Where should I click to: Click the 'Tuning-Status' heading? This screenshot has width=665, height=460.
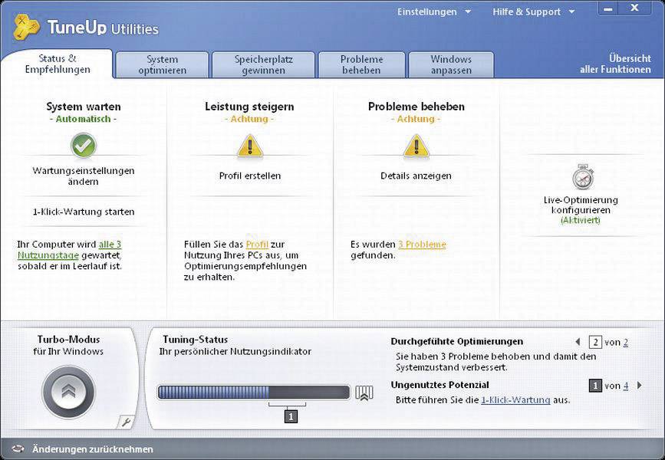[x=195, y=340]
